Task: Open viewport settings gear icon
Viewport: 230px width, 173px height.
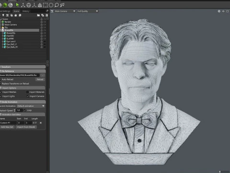Action: click(219, 11)
